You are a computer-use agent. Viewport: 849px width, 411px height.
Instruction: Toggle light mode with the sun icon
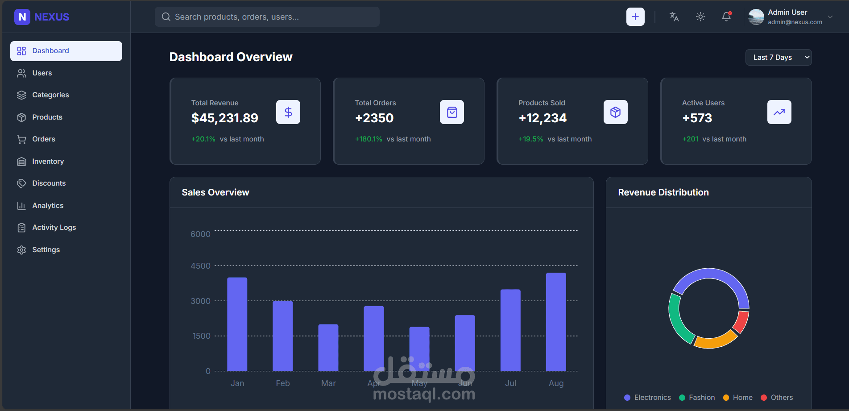tap(700, 17)
